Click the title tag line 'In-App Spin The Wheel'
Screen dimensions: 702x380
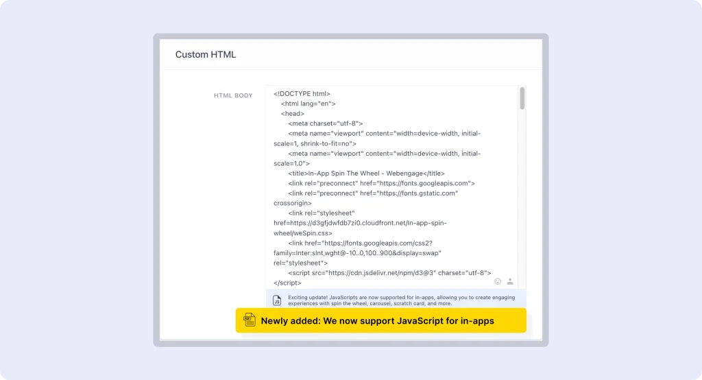pyautogui.click(x=366, y=174)
